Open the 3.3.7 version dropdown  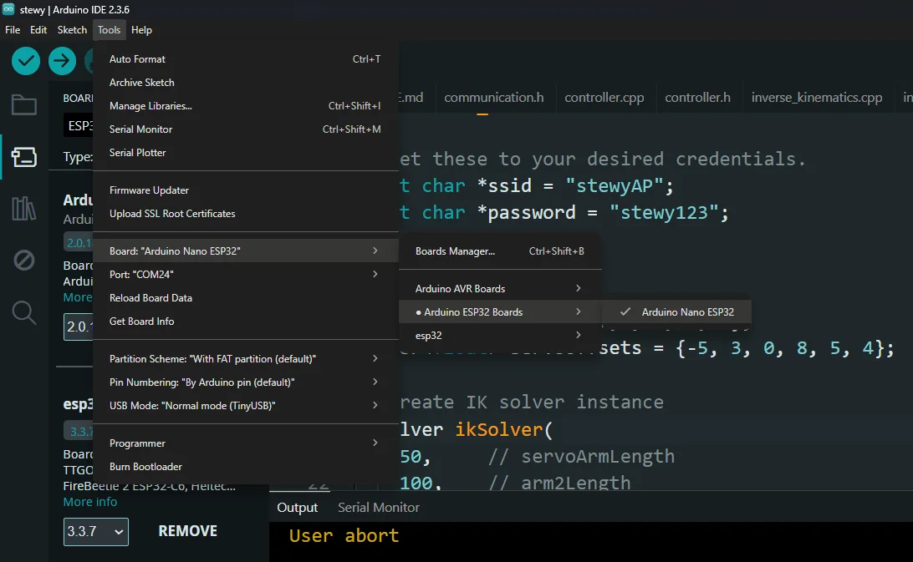(95, 531)
